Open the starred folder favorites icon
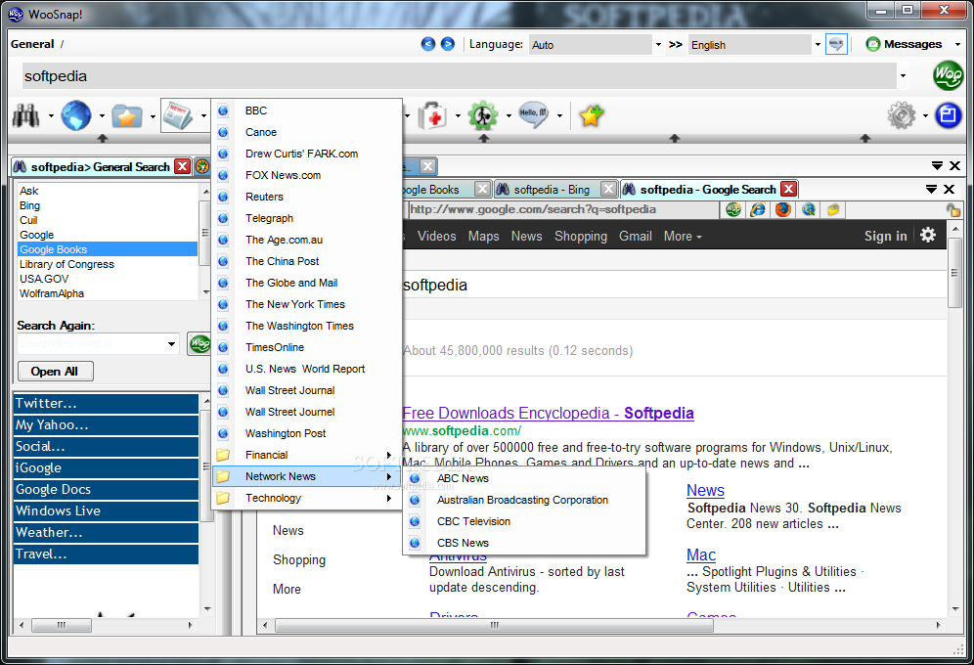This screenshot has height=665, width=974. point(127,116)
